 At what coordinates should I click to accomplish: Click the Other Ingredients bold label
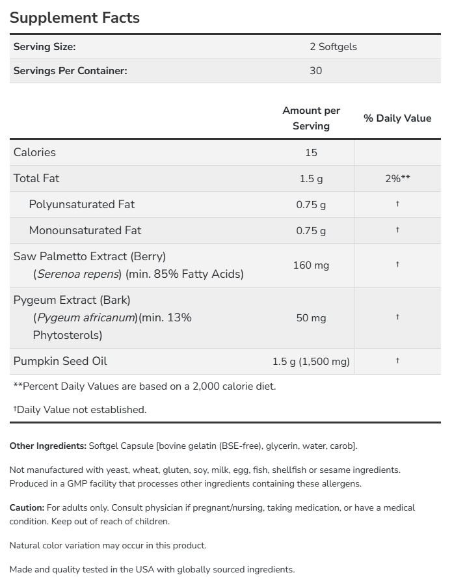[x=47, y=446]
